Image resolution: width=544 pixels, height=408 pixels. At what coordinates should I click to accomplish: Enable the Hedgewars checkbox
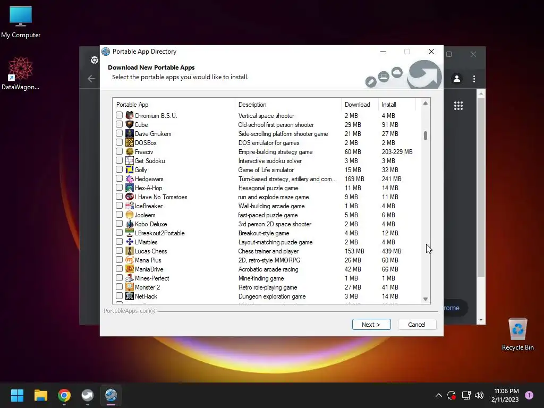tap(119, 178)
